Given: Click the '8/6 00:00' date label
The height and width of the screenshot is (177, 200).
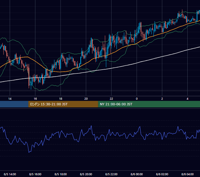Looking at the screenshot, I should pos(137,174).
